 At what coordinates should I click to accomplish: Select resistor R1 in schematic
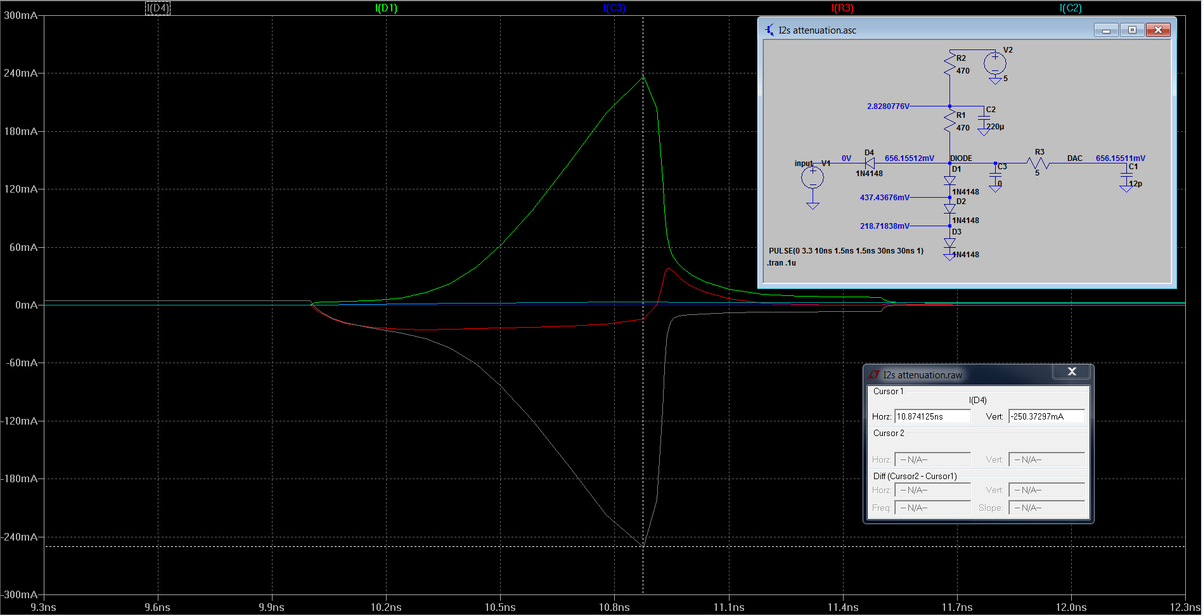click(949, 121)
